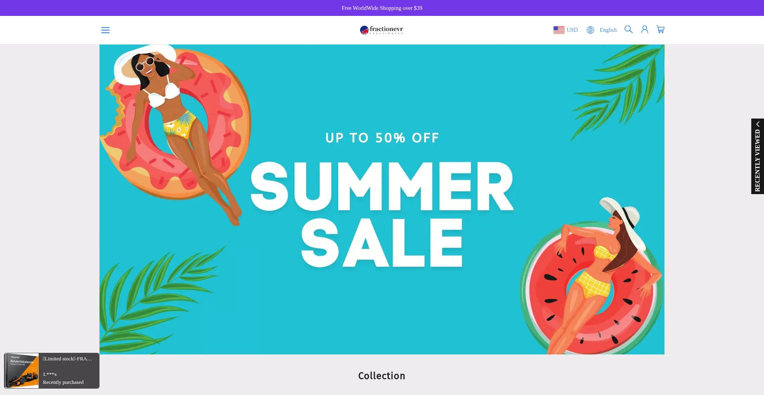Open the user account icon
This screenshot has width=764, height=395.
click(x=645, y=29)
